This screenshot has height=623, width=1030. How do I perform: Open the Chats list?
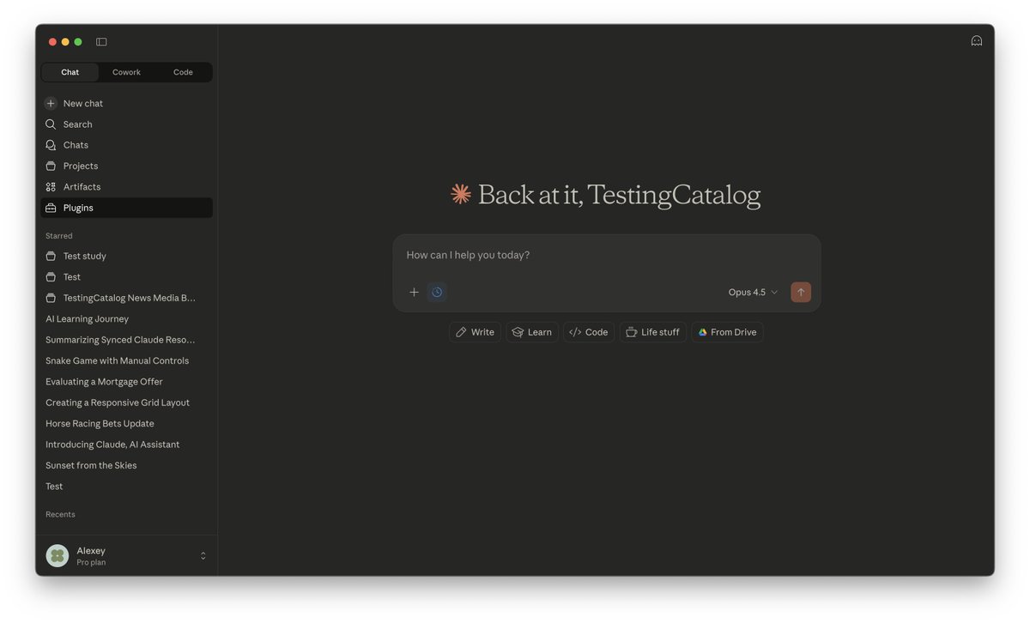[x=126, y=145]
